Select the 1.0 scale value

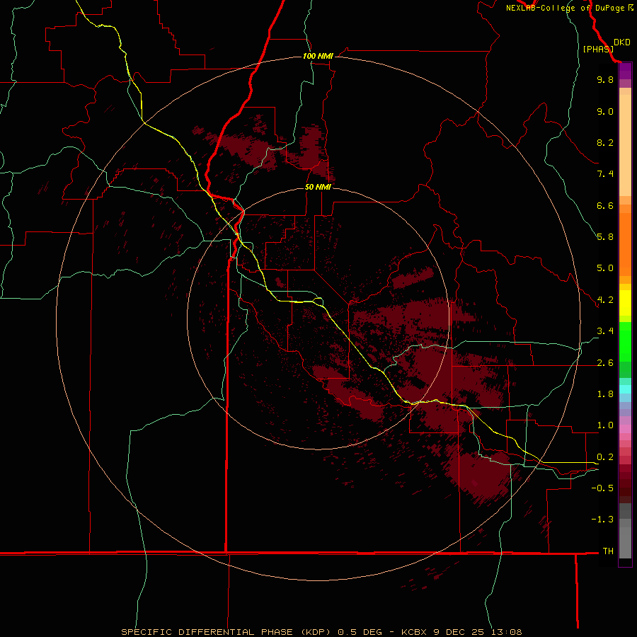pos(605,425)
